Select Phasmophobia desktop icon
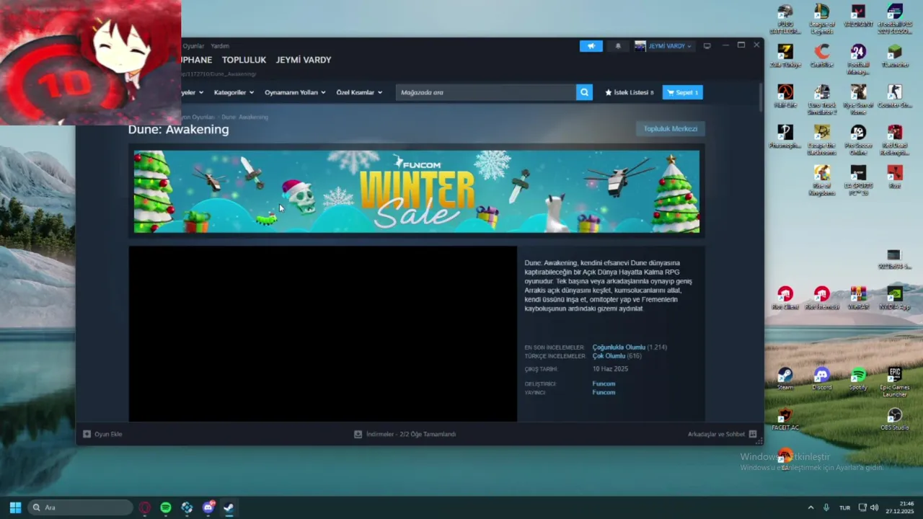 tap(785, 137)
